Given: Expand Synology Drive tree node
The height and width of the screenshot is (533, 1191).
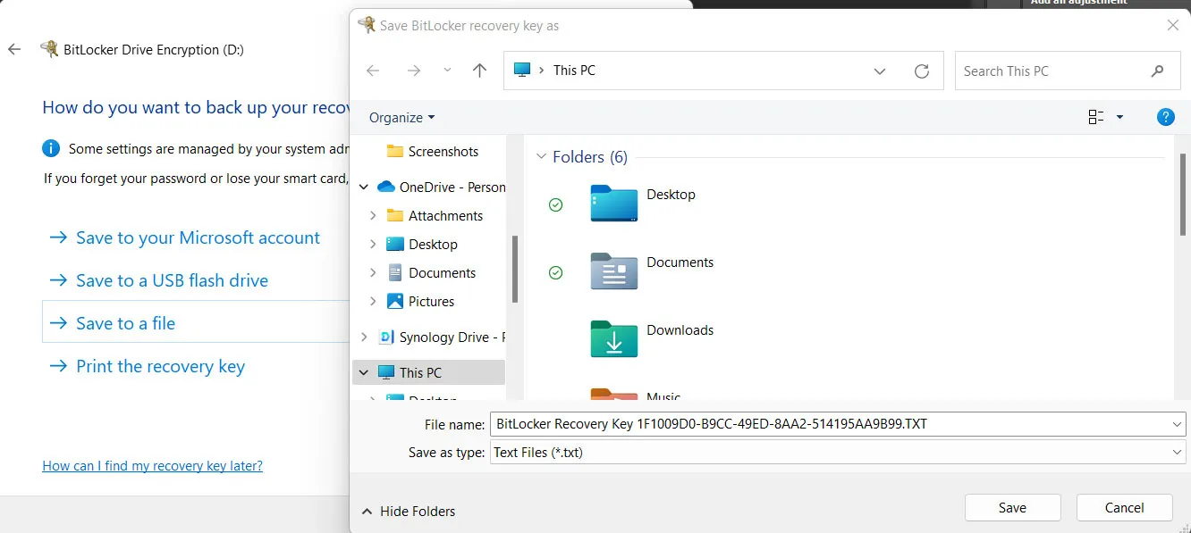Looking at the screenshot, I should tap(363, 337).
